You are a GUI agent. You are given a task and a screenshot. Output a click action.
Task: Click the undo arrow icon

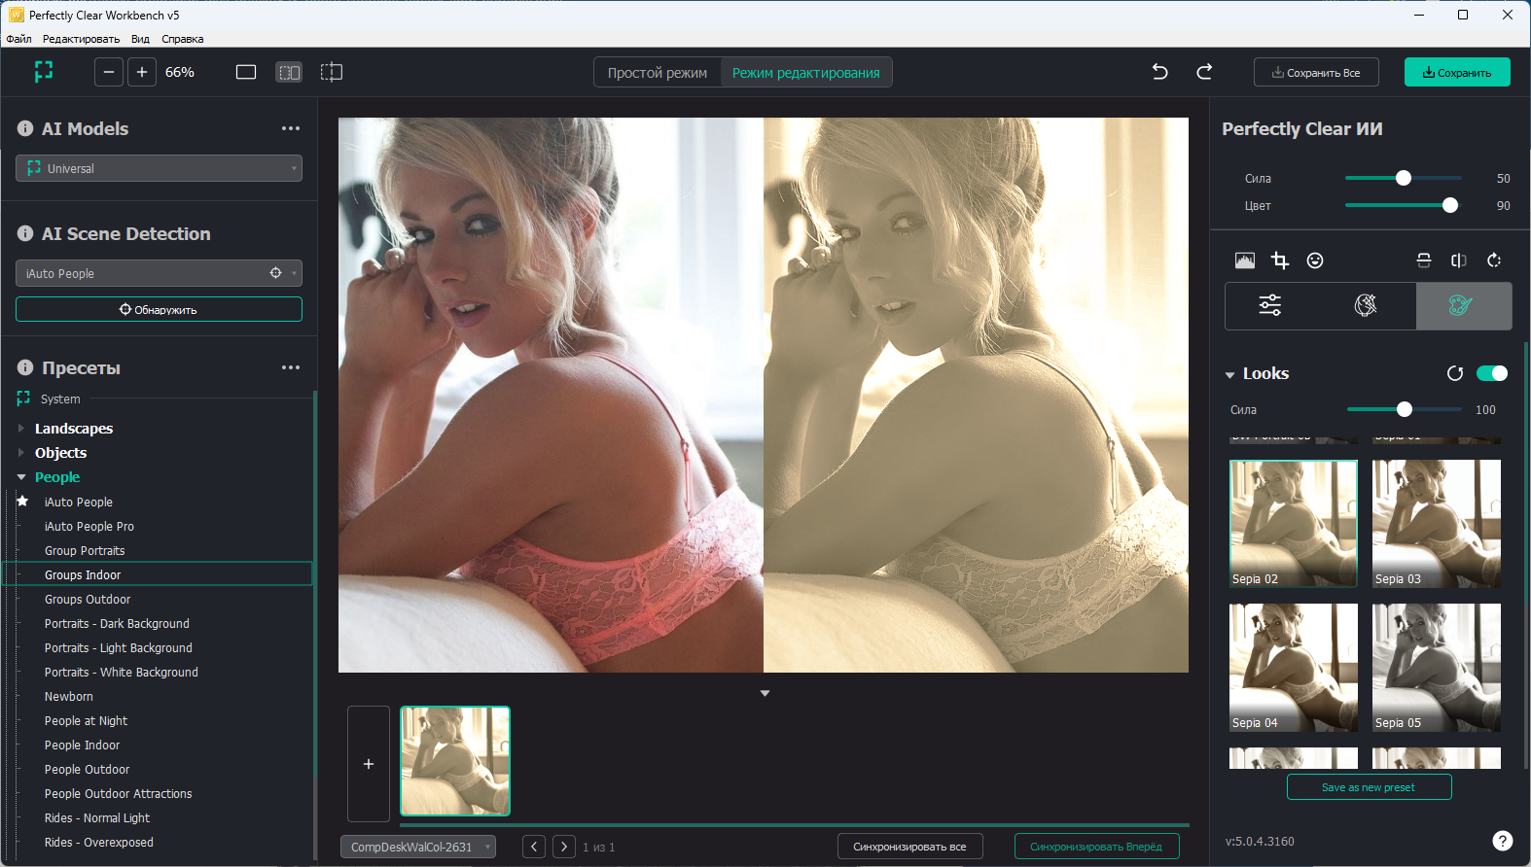(1159, 72)
